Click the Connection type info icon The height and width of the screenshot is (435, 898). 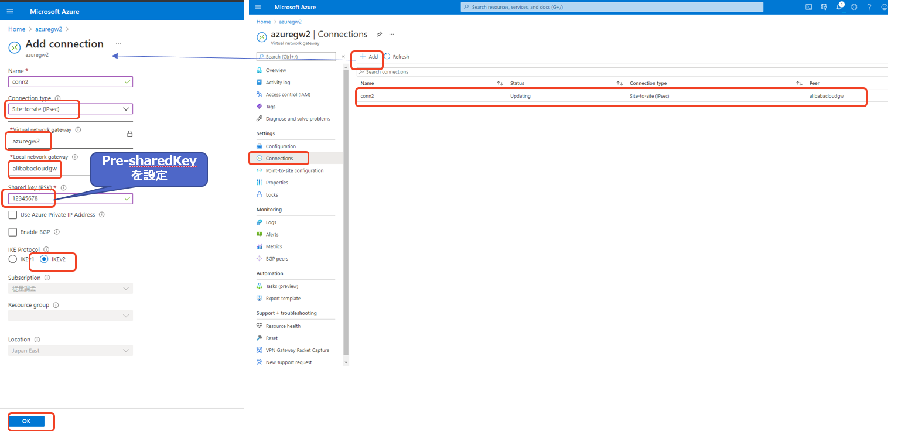[57, 98]
